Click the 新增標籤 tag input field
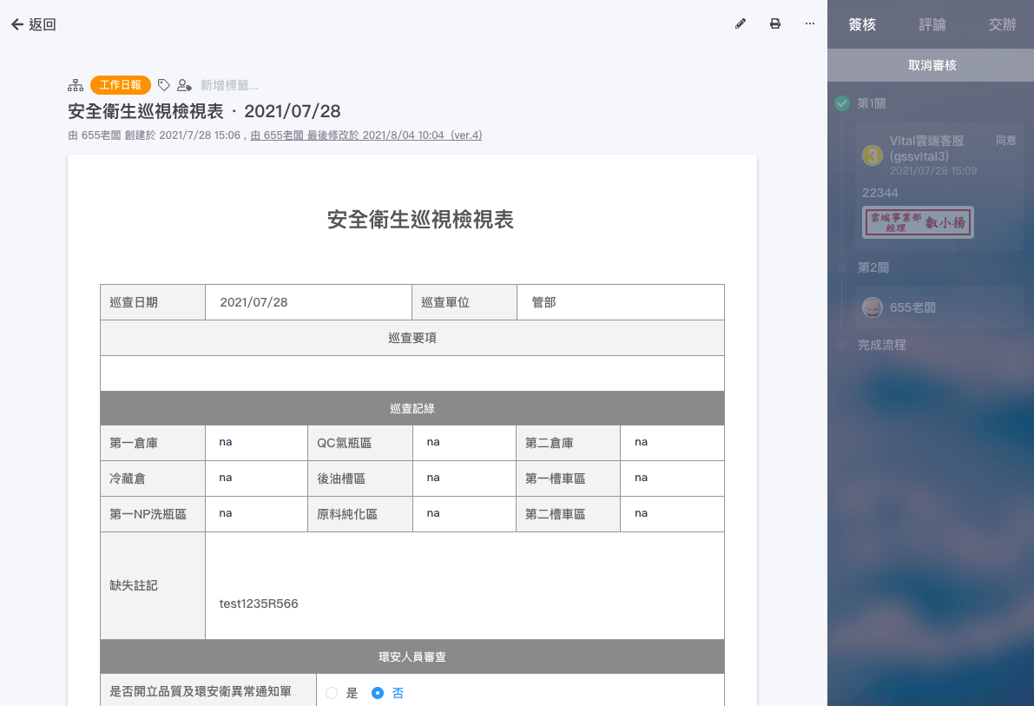The width and height of the screenshot is (1034, 706). (x=230, y=85)
